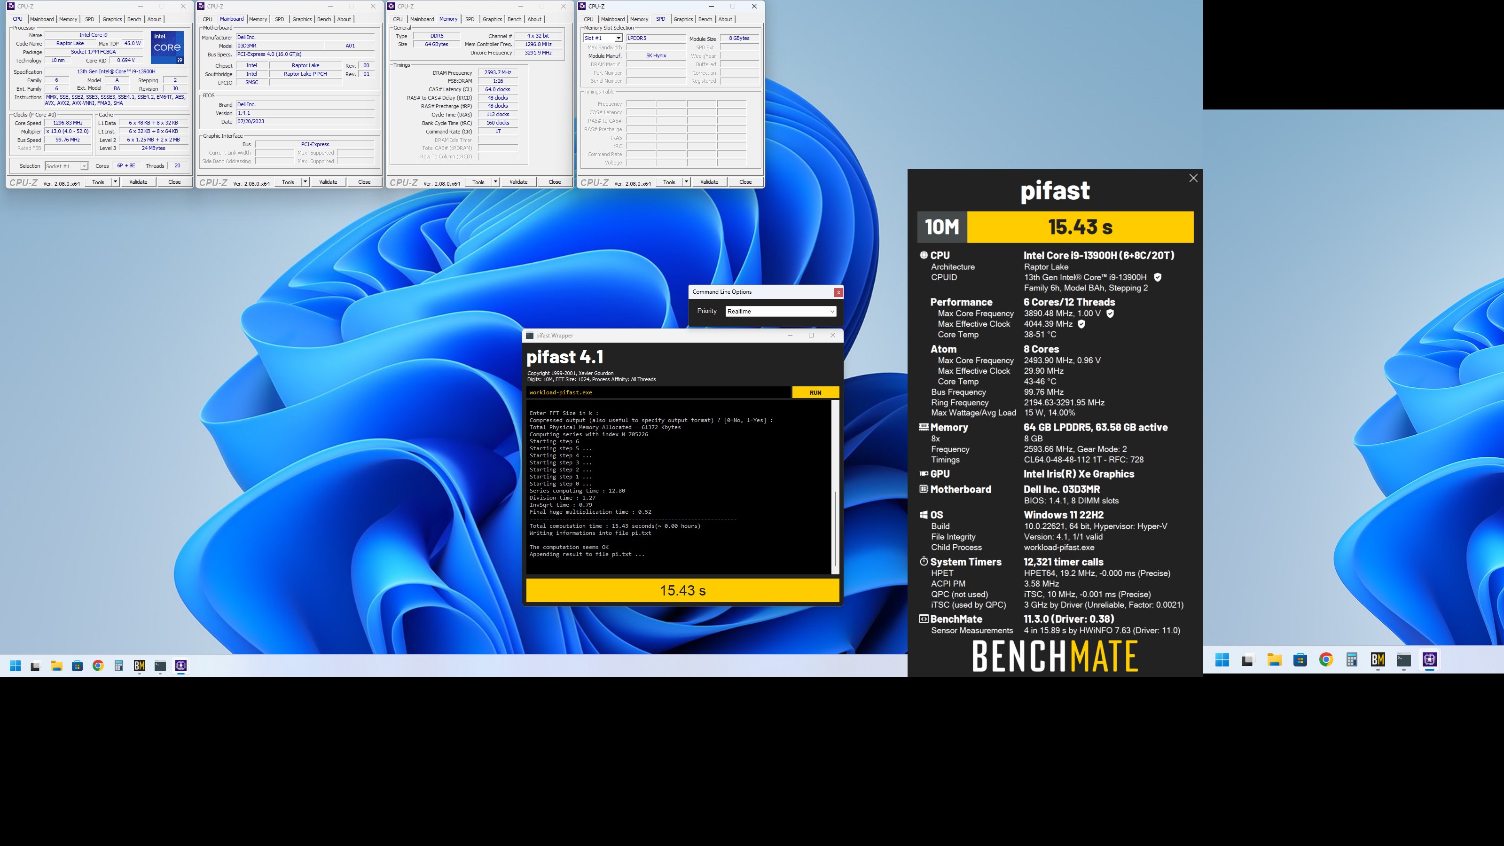Expand the Tools arrow in the CPU-Z Mainboard window

tap(305, 182)
